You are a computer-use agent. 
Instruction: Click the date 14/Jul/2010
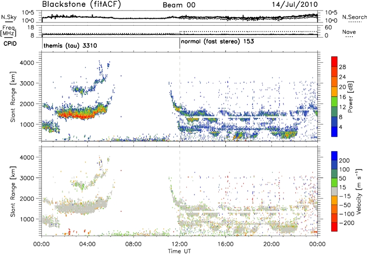coord(295,4)
